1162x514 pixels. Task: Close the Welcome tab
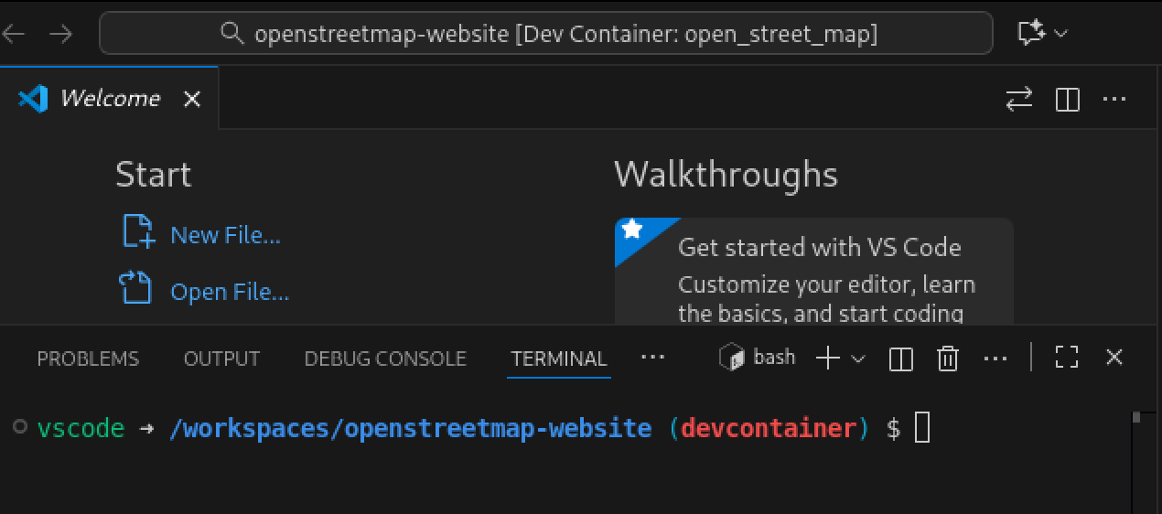pos(192,99)
